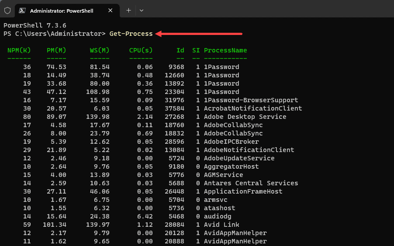The height and width of the screenshot is (246, 394).
Task: Expand the new tab profile dropdown chevron
Action: pos(142,10)
